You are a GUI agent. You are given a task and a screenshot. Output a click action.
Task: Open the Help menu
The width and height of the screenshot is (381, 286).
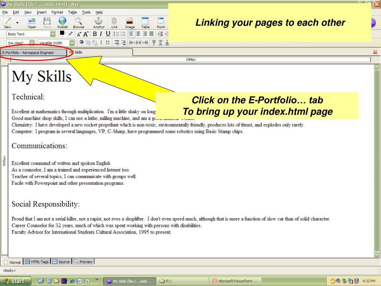[x=99, y=12]
